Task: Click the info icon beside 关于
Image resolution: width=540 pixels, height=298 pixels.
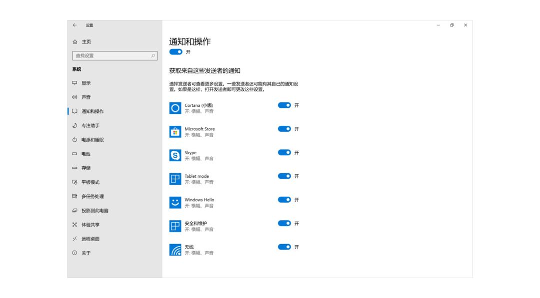Action: (74, 253)
